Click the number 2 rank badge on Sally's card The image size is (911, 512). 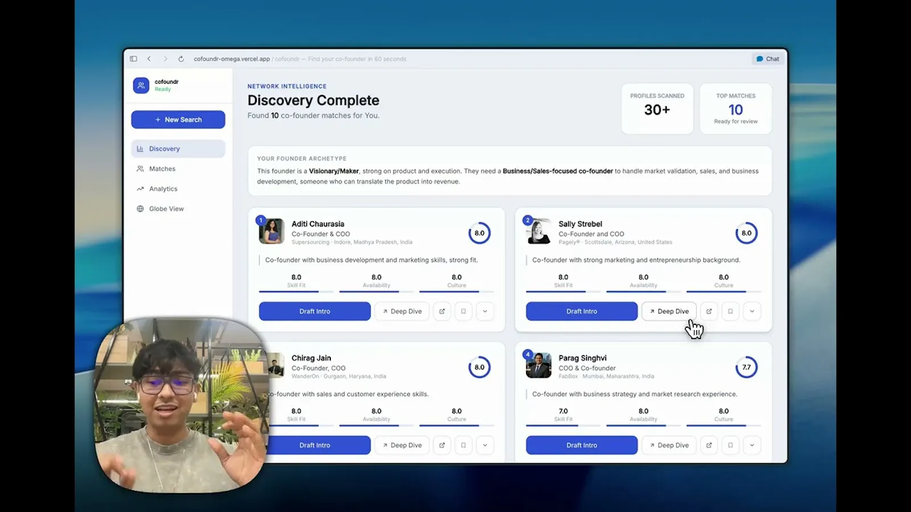528,220
